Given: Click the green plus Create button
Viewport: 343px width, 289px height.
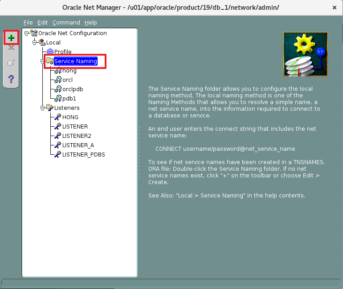Looking at the screenshot, I should tap(11, 38).
